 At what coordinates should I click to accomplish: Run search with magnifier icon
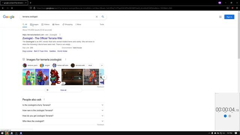coord(103,16)
